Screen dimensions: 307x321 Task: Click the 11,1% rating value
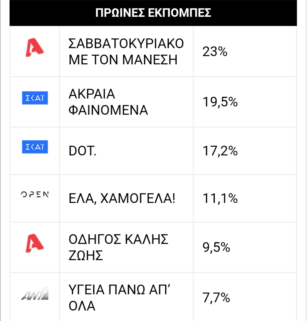point(220,198)
